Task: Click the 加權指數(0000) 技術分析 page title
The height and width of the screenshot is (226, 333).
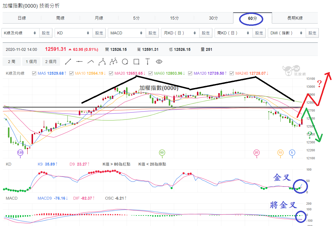Action: tap(31, 6)
